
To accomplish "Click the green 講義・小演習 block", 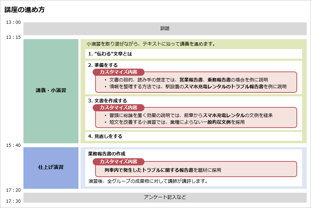I will point(51,91).
